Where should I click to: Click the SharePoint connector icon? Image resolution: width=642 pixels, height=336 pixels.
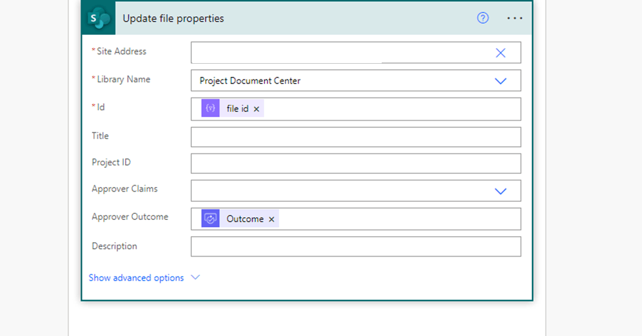[99, 18]
